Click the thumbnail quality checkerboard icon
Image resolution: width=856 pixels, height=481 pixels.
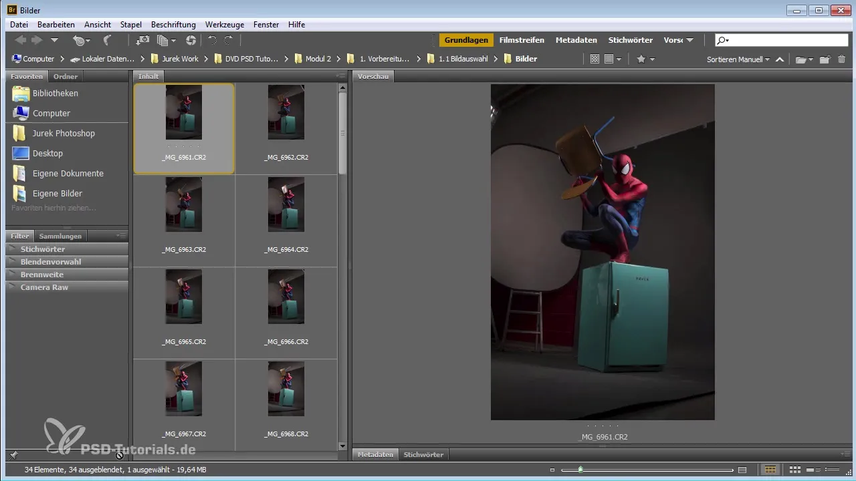[x=595, y=59]
